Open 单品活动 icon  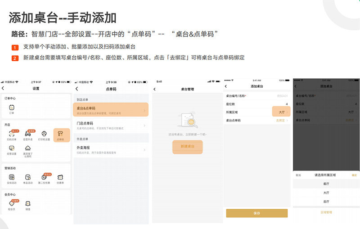(x=28, y=179)
